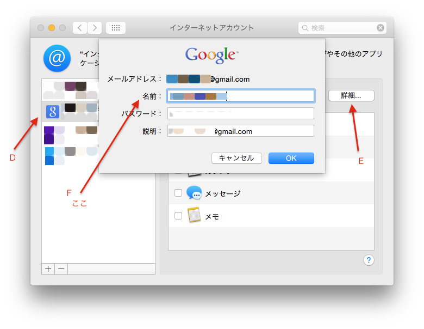Show all preferences with the grid button
Screen dimensions: 424x329
116,28
